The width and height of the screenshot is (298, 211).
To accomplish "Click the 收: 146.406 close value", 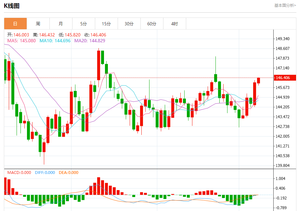I will tap(95, 35).
